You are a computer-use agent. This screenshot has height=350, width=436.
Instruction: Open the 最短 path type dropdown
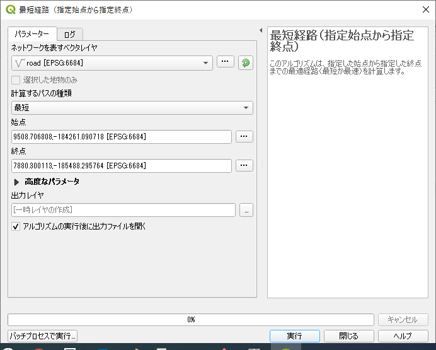pyautogui.click(x=132, y=108)
